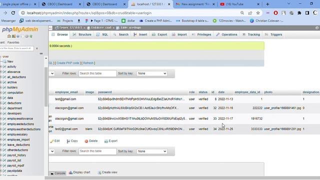This screenshot has height=180, width=320.
Task: Click the green reload navigation icon in sidebar
Action: [x=31, y=36]
